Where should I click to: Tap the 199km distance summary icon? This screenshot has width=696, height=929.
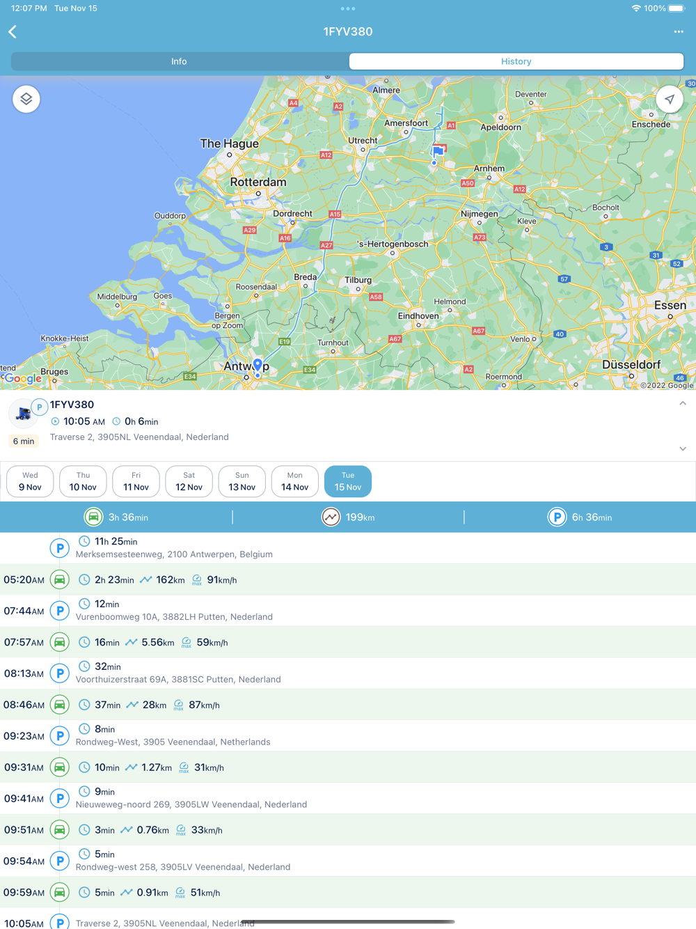pos(331,517)
